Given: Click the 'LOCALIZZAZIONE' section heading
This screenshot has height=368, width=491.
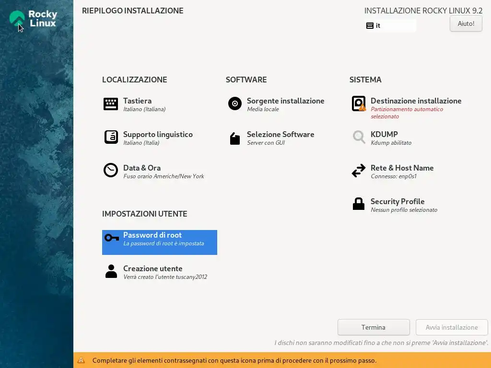Looking at the screenshot, I should 135,80.
